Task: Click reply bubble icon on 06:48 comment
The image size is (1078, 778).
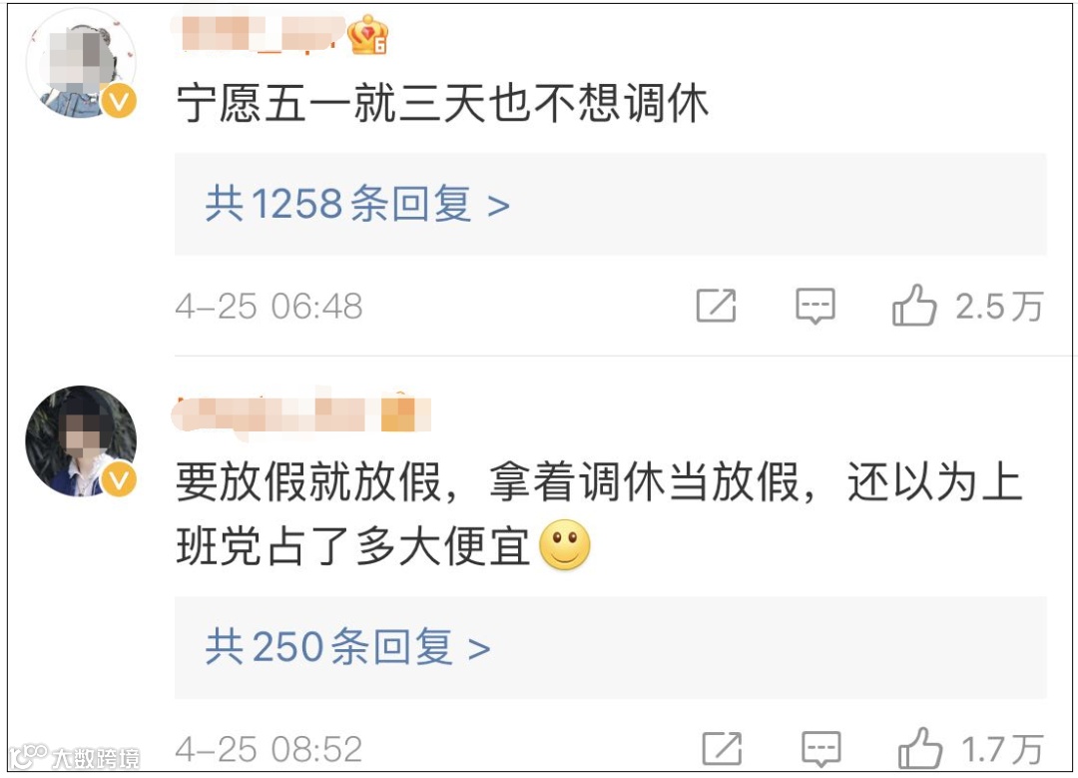Action: [815, 306]
